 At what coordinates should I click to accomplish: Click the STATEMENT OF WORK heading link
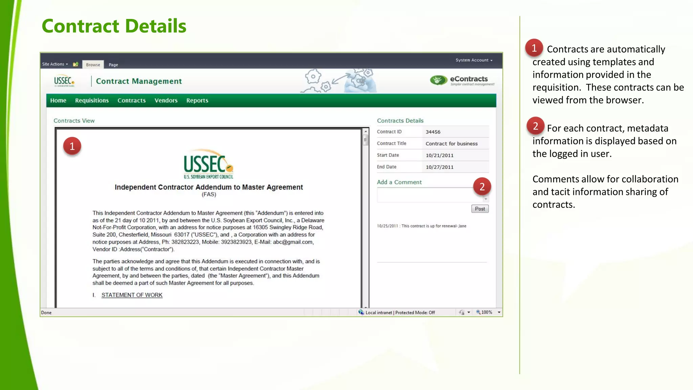coord(132,295)
